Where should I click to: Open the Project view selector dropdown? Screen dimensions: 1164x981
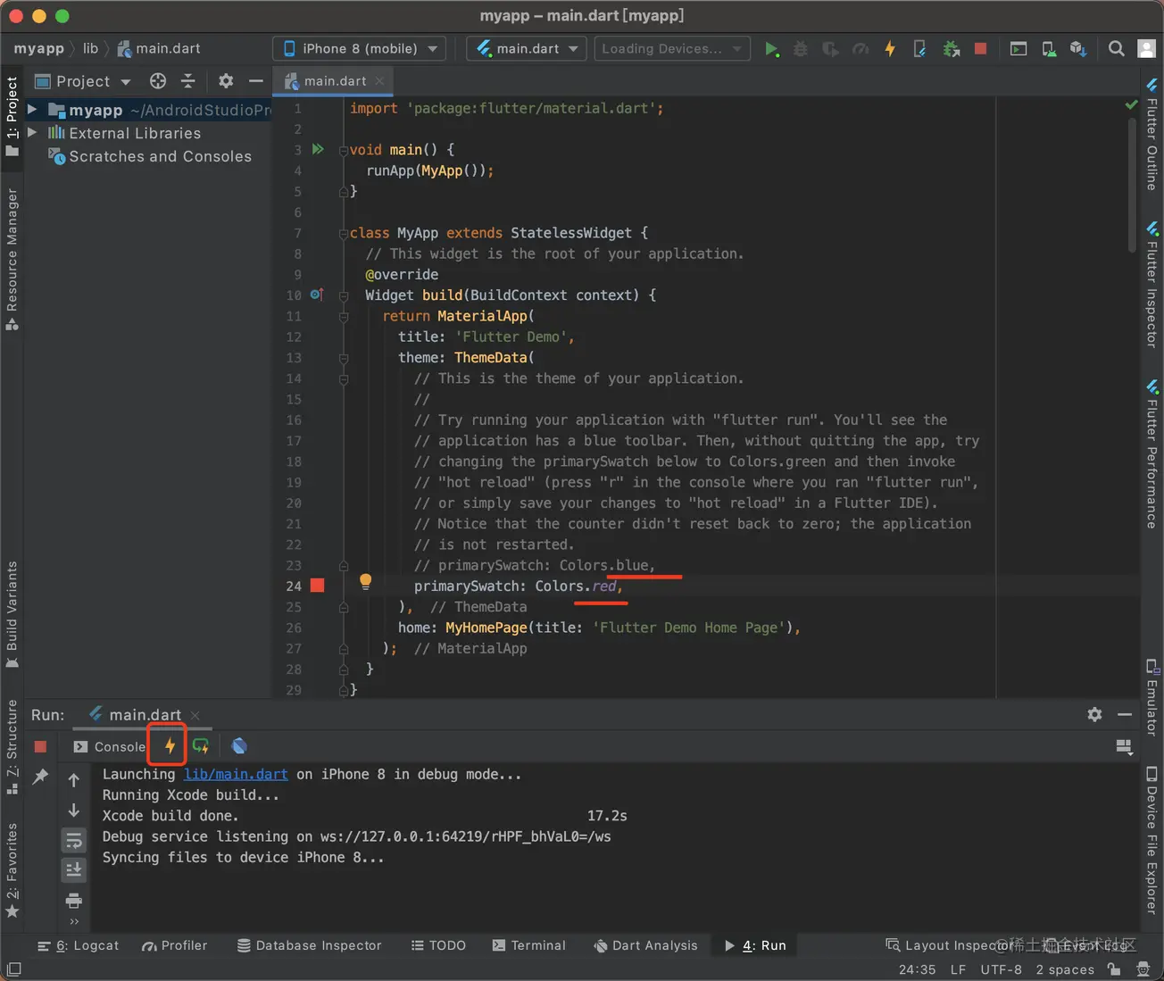(x=82, y=81)
